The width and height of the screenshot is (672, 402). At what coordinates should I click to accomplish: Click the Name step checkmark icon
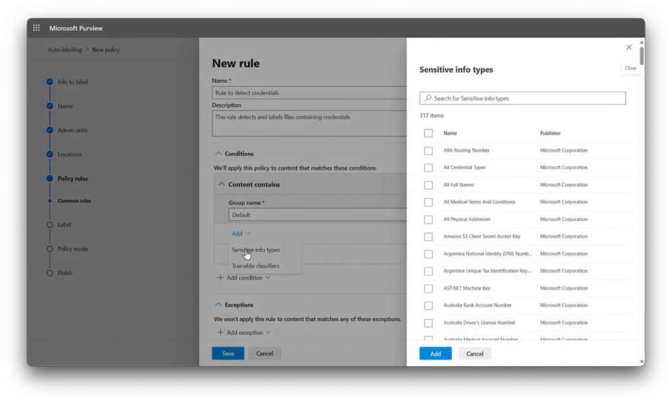50,106
